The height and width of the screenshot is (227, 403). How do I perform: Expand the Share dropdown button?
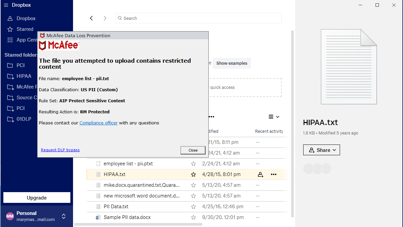321,150
